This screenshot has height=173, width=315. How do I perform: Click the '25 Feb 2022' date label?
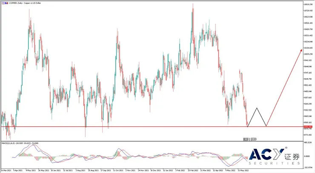(193, 170)
